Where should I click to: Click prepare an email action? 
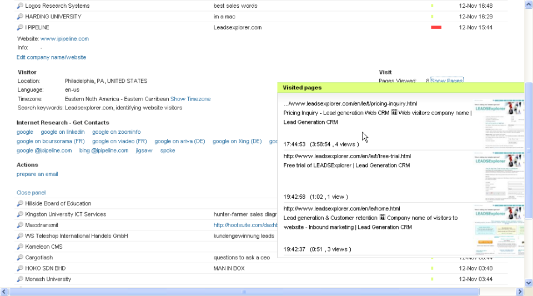tap(37, 174)
